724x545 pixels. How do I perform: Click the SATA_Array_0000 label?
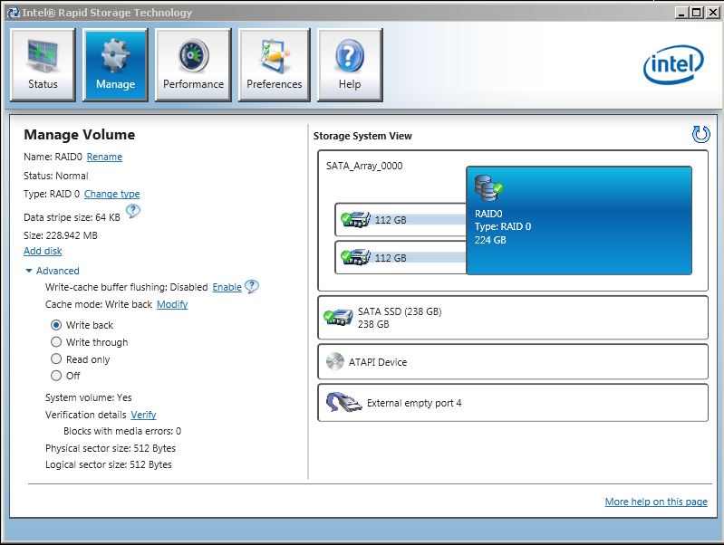pyautogui.click(x=364, y=166)
